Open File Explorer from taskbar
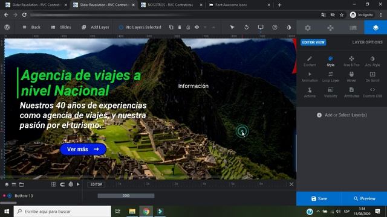The height and width of the screenshot is (217, 387). pyautogui.click(x=132, y=212)
